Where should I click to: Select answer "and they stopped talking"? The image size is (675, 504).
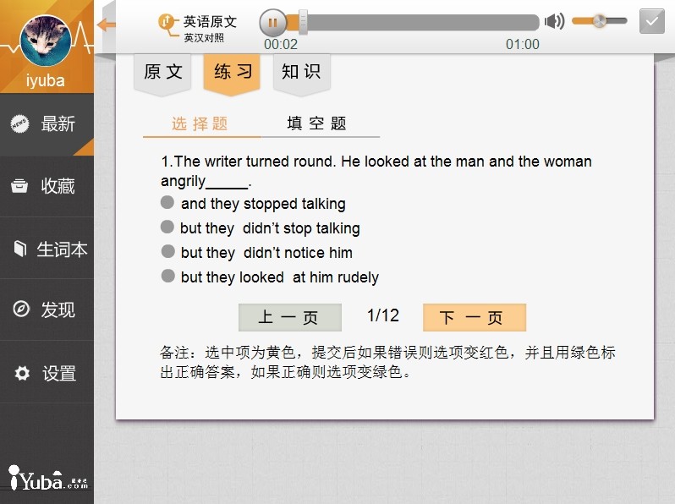pos(167,203)
